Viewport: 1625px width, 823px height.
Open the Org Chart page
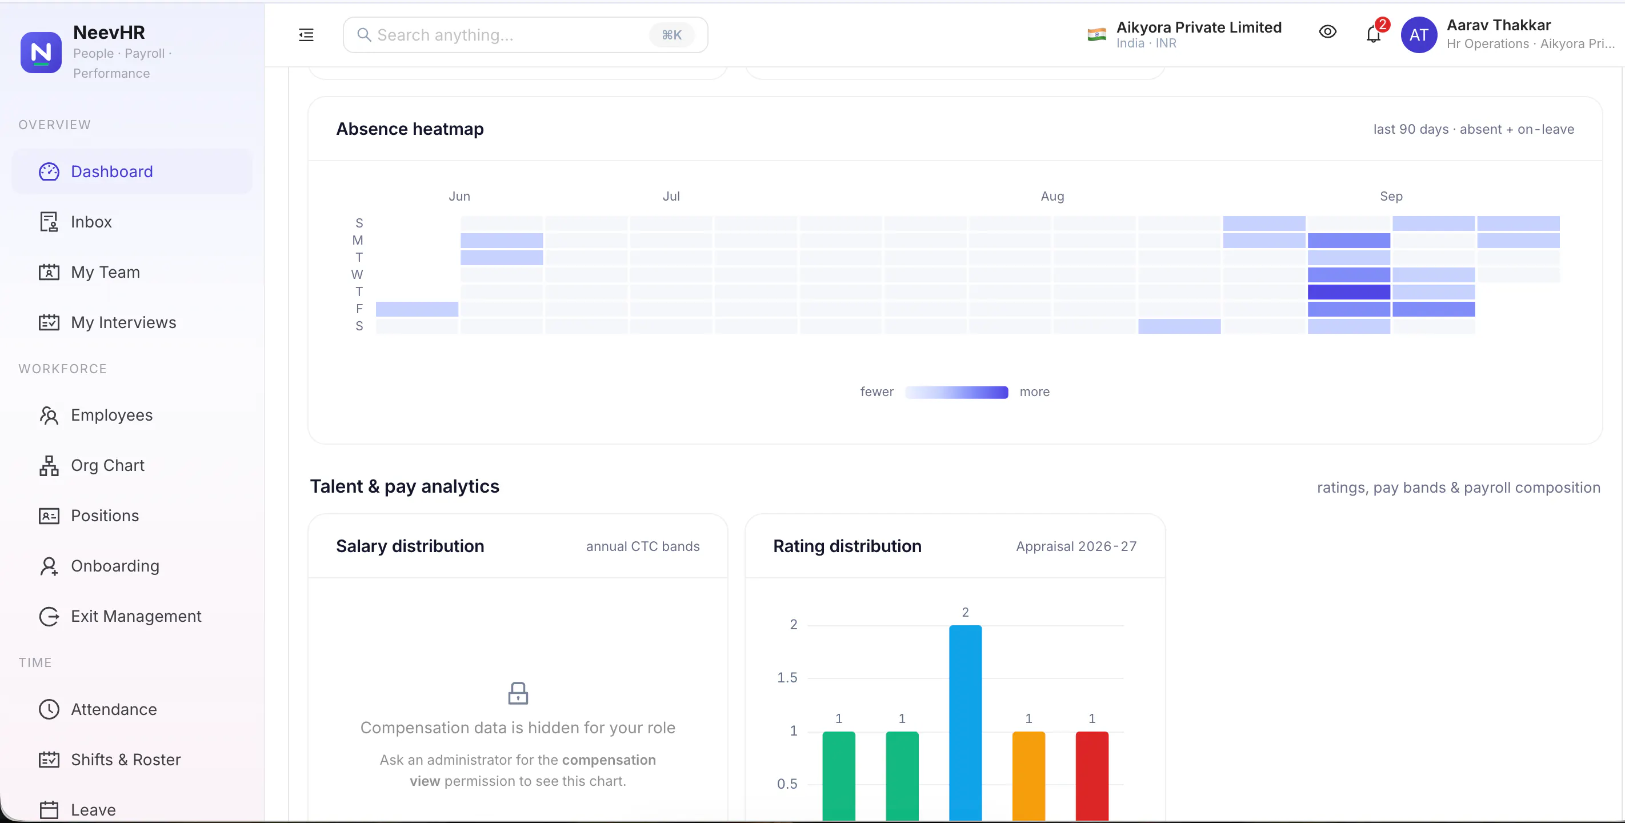[x=133, y=466]
